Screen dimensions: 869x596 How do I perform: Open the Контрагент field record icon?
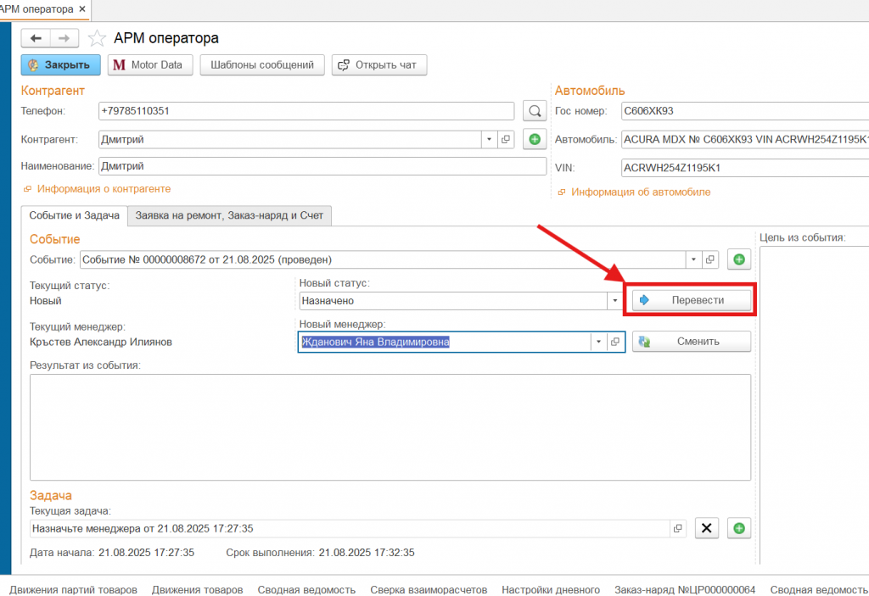tap(506, 140)
